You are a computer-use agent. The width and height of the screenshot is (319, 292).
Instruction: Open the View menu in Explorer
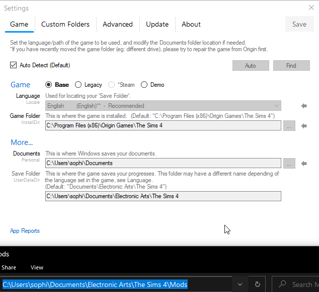(37, 267)
